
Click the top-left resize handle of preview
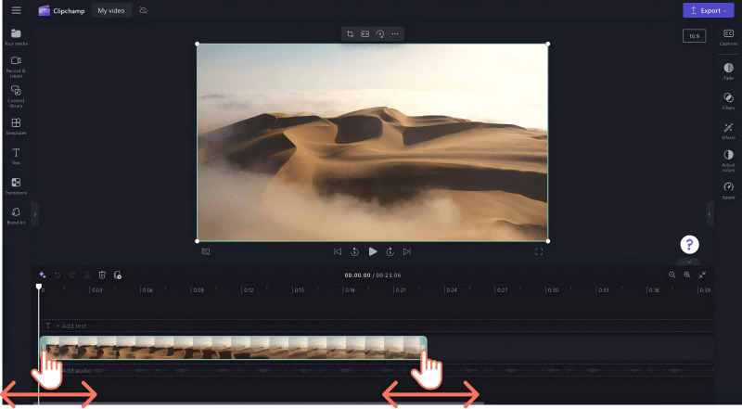pyautogui.click(x=198, y=44)
